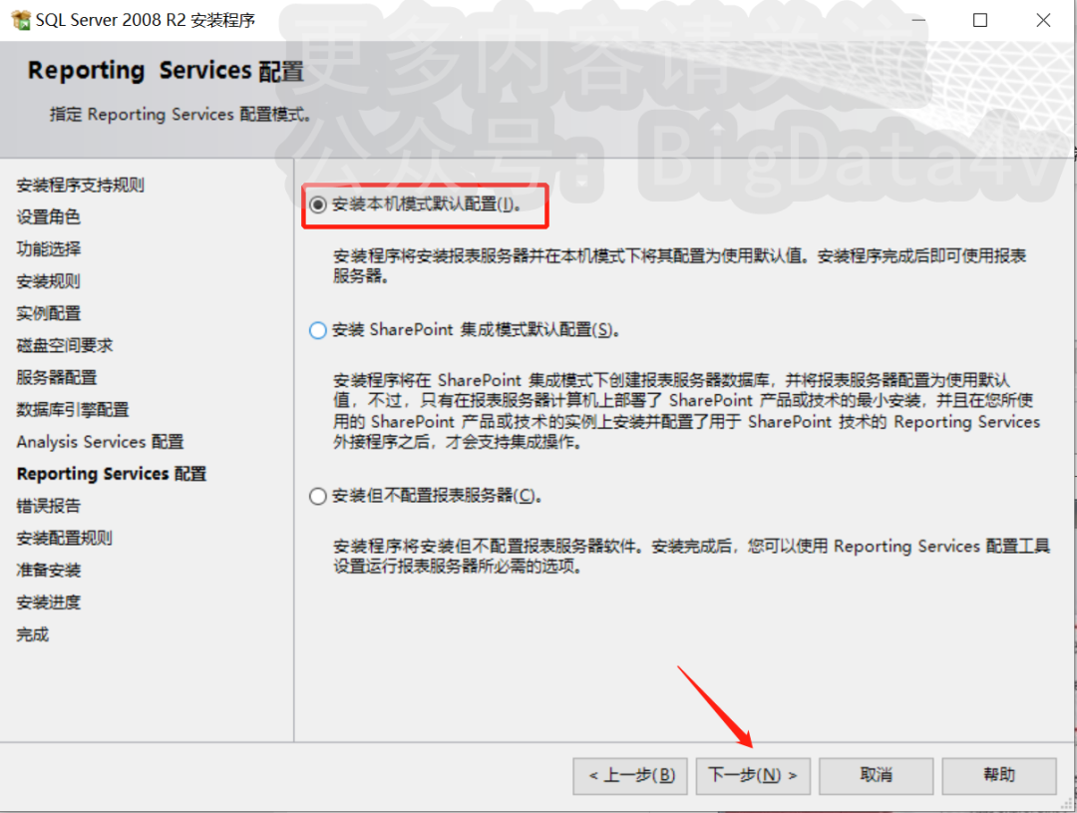The width and height of the screenshot is (1077, 813).
Task: Open help with the 帮助 button
Action: pyautogui.click(x=998, y=776)
